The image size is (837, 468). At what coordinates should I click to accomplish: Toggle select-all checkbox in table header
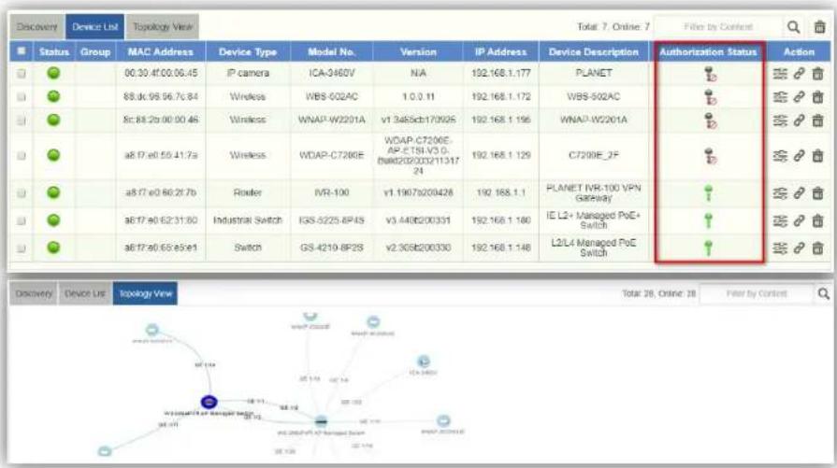pyautogui.click(x=22, y=51)
